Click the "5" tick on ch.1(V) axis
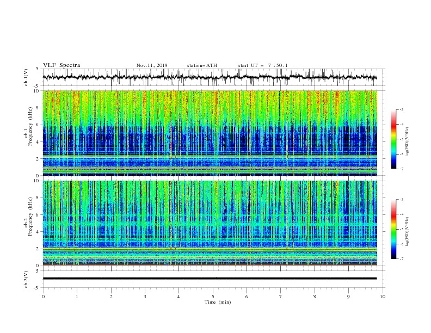The width and height of the screenshot is (431, 333). 38,69
